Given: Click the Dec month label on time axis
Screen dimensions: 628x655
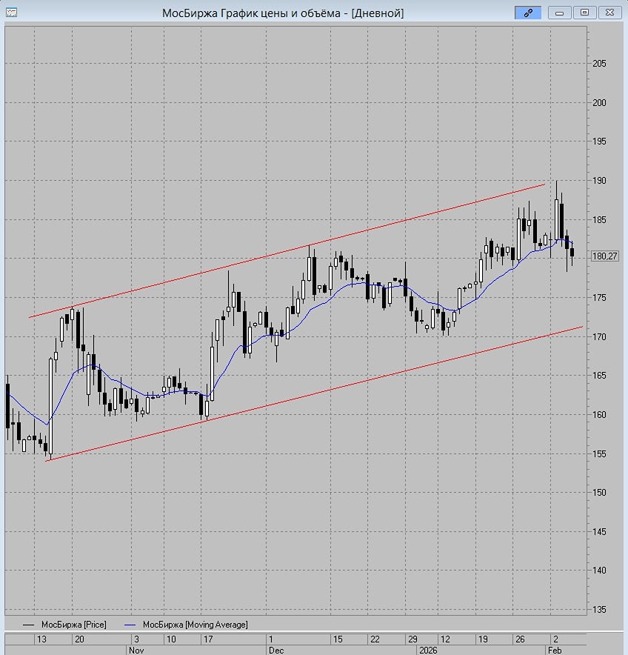Looking at the screenshot, I should (276, 650).
